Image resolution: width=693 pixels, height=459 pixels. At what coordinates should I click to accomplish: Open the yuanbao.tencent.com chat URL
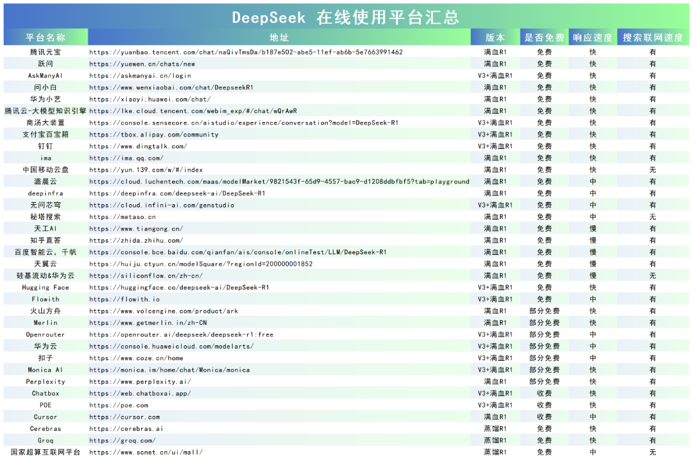(x=246, y=52)
